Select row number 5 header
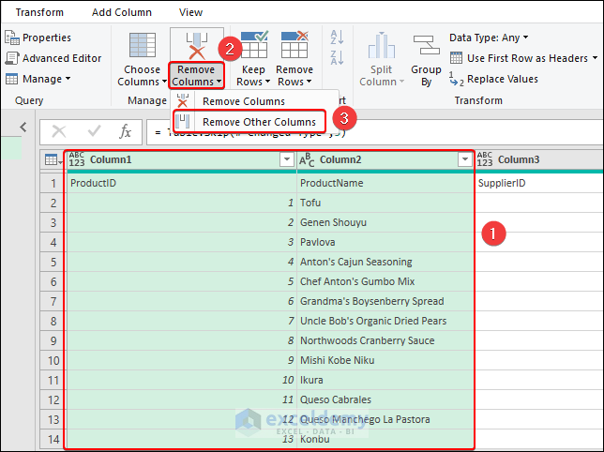This screenshot has height=452, width=604. coord(53,263)
